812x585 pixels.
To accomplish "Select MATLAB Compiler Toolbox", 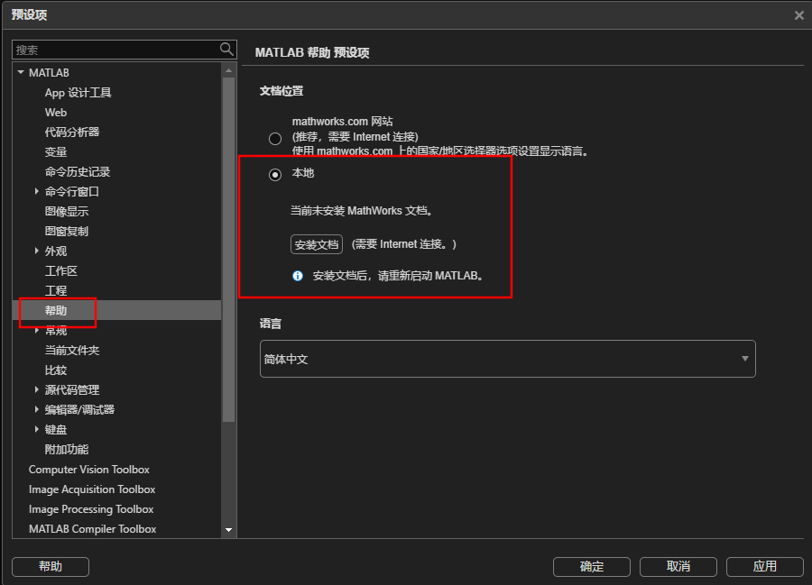I will point(93,528).
